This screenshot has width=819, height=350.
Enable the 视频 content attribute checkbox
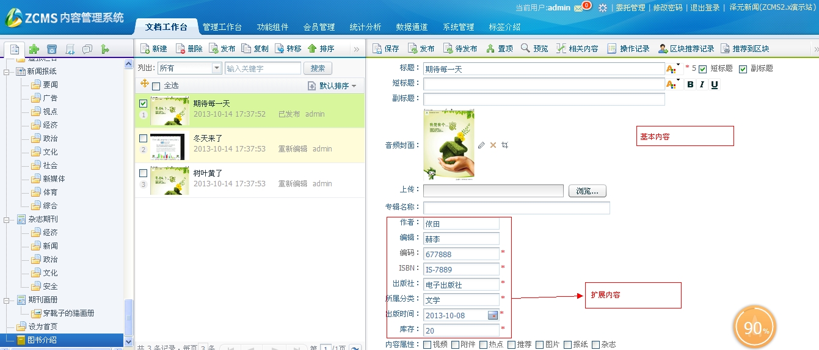pos(428,345)
